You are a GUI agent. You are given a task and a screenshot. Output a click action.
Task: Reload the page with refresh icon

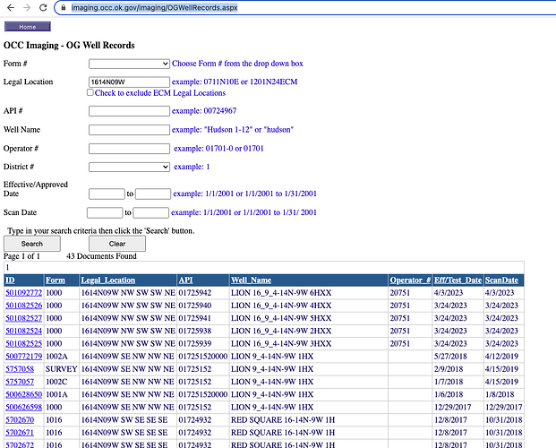[43, 7]
